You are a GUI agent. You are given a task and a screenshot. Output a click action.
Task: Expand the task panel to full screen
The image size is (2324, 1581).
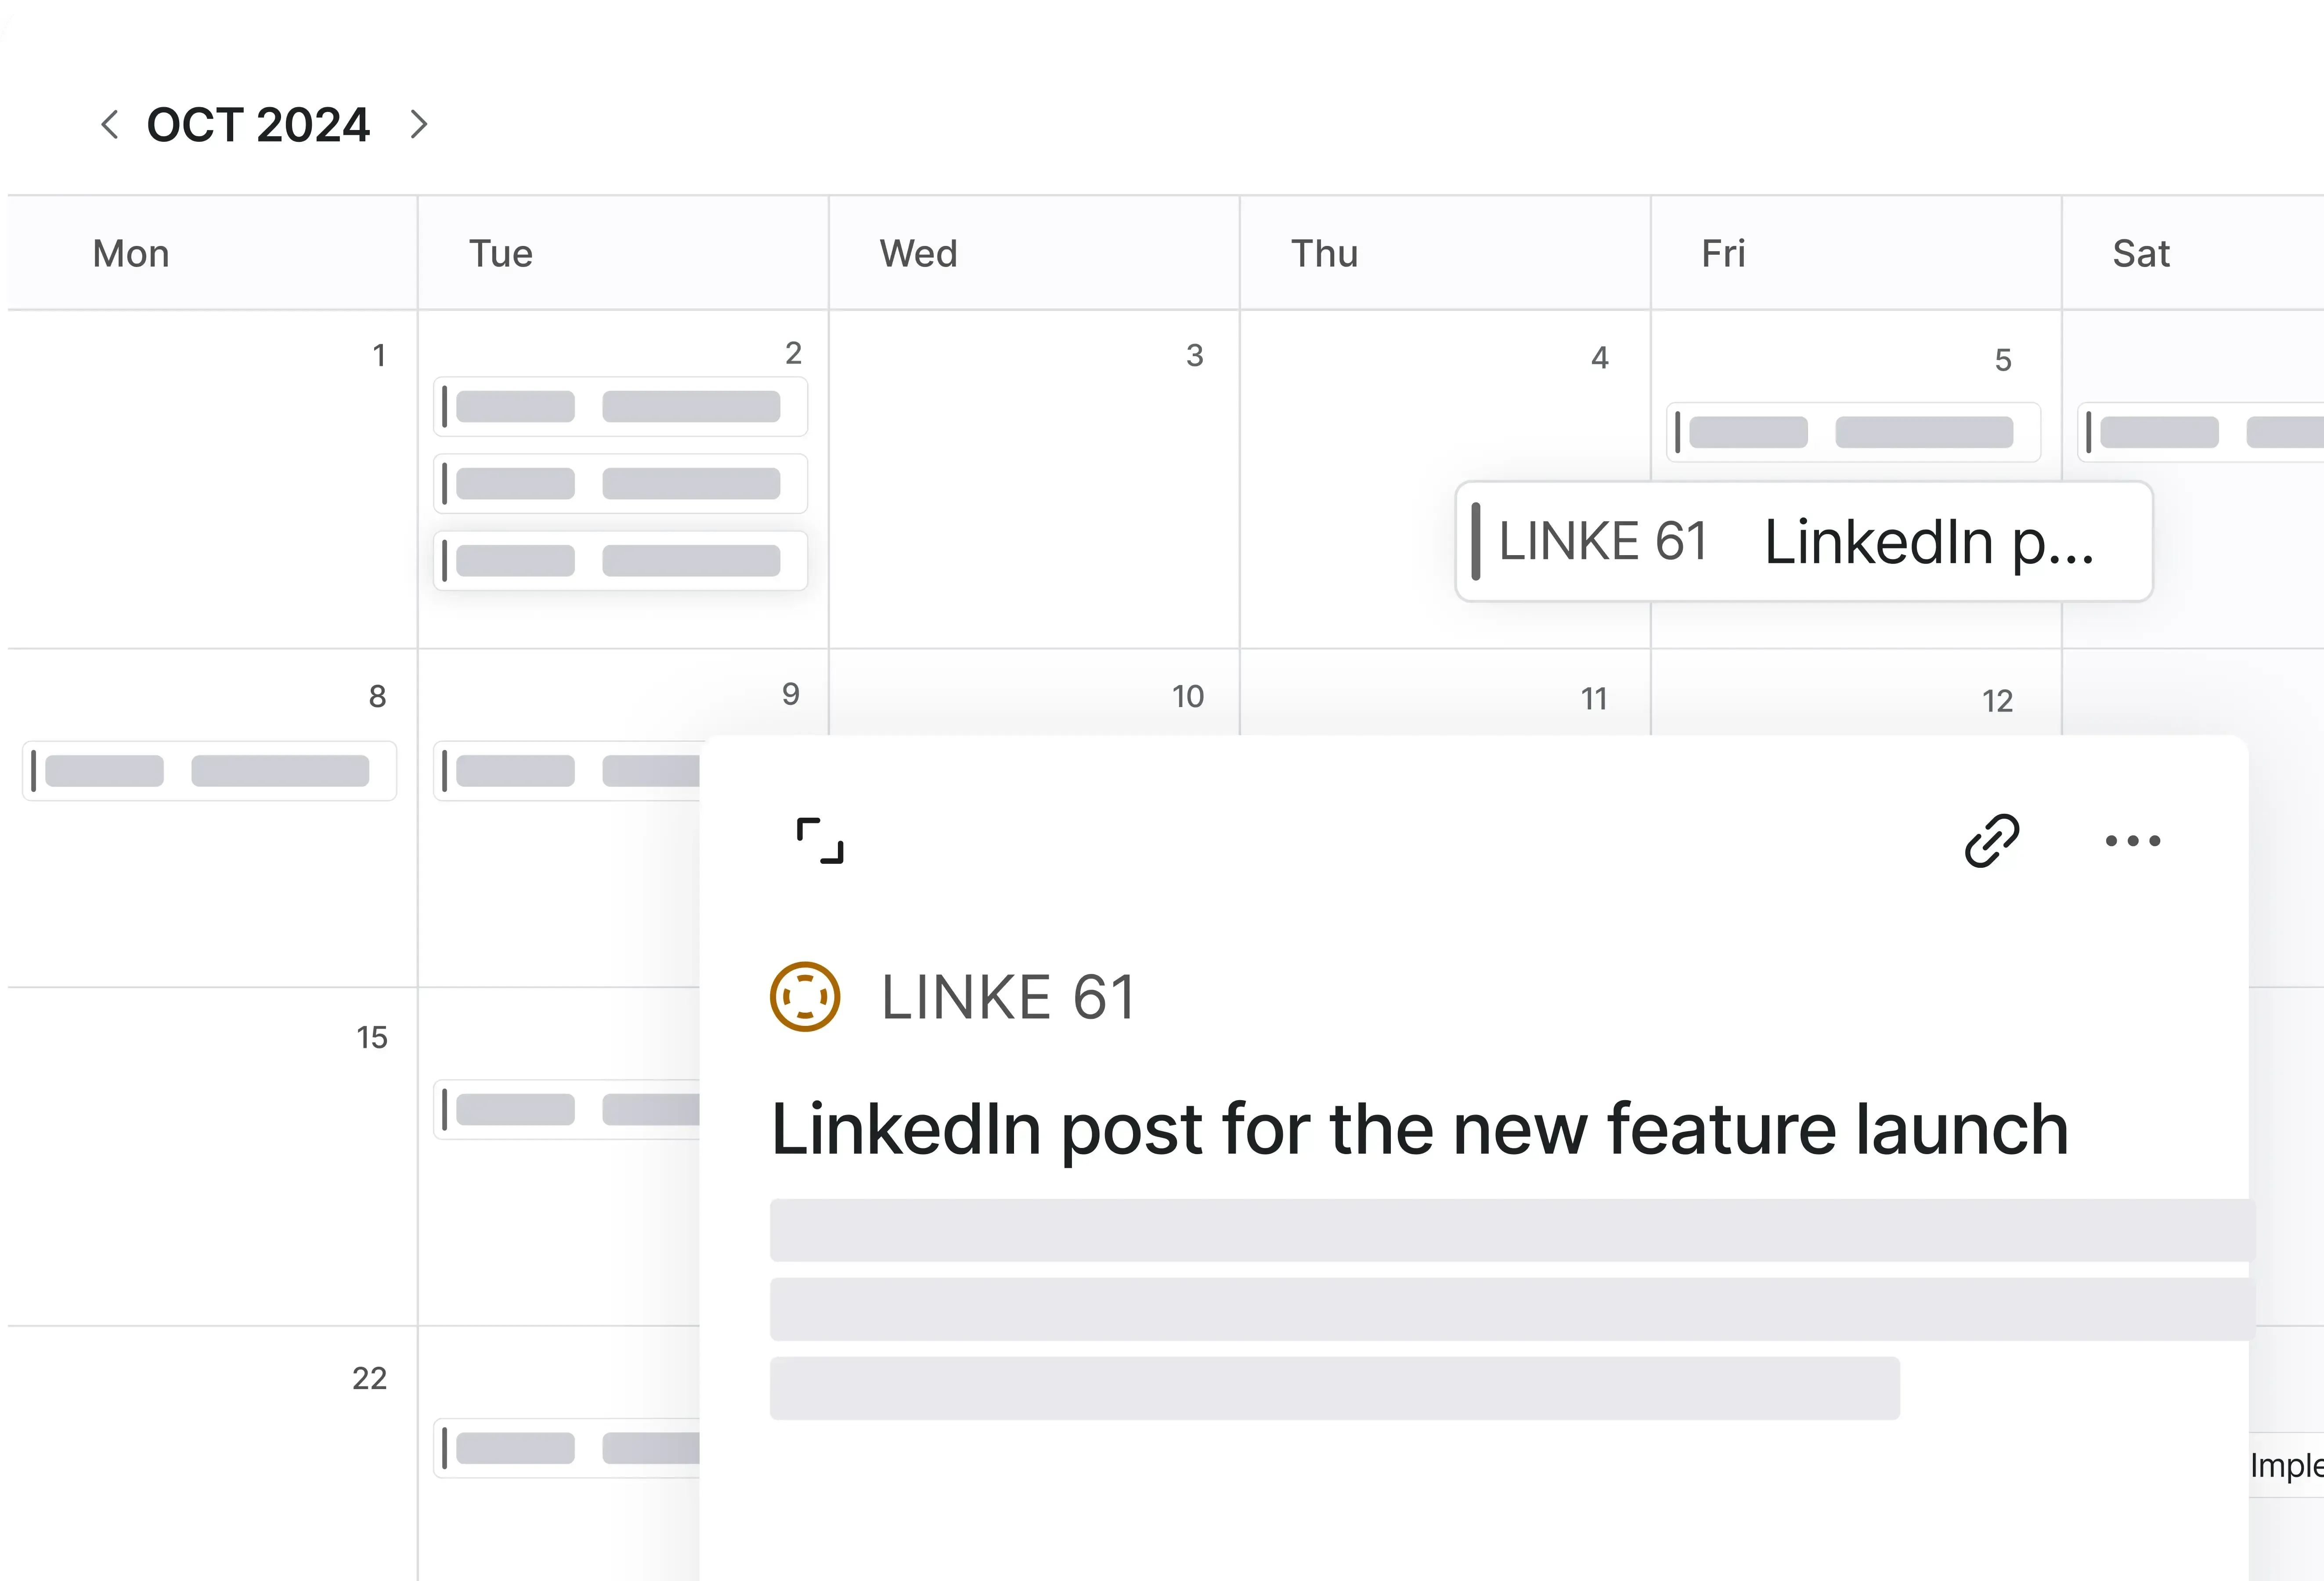click(820, 840)
